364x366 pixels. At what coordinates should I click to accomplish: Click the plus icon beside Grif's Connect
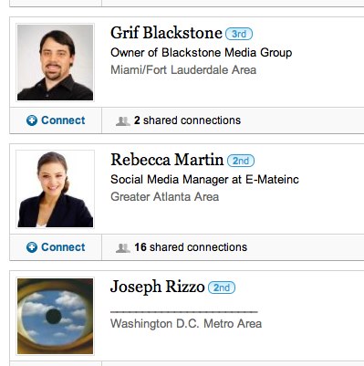(x=32, y=120)
